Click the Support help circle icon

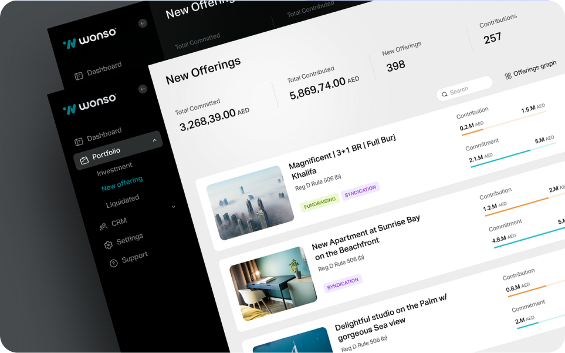click(x=113, y=264)
